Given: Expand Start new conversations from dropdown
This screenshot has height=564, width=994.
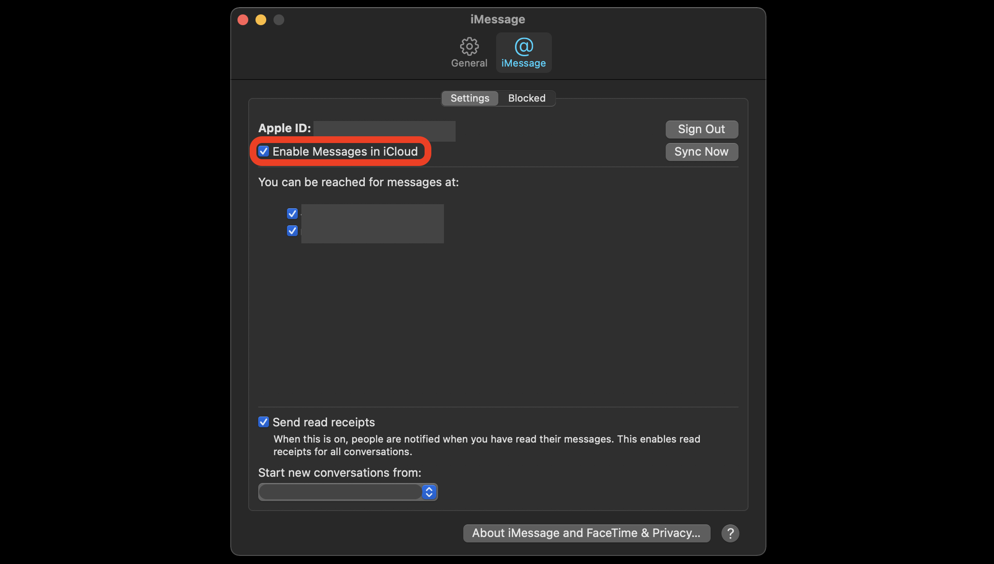Looking at the screenshot, I should click(x=429, y=492).
